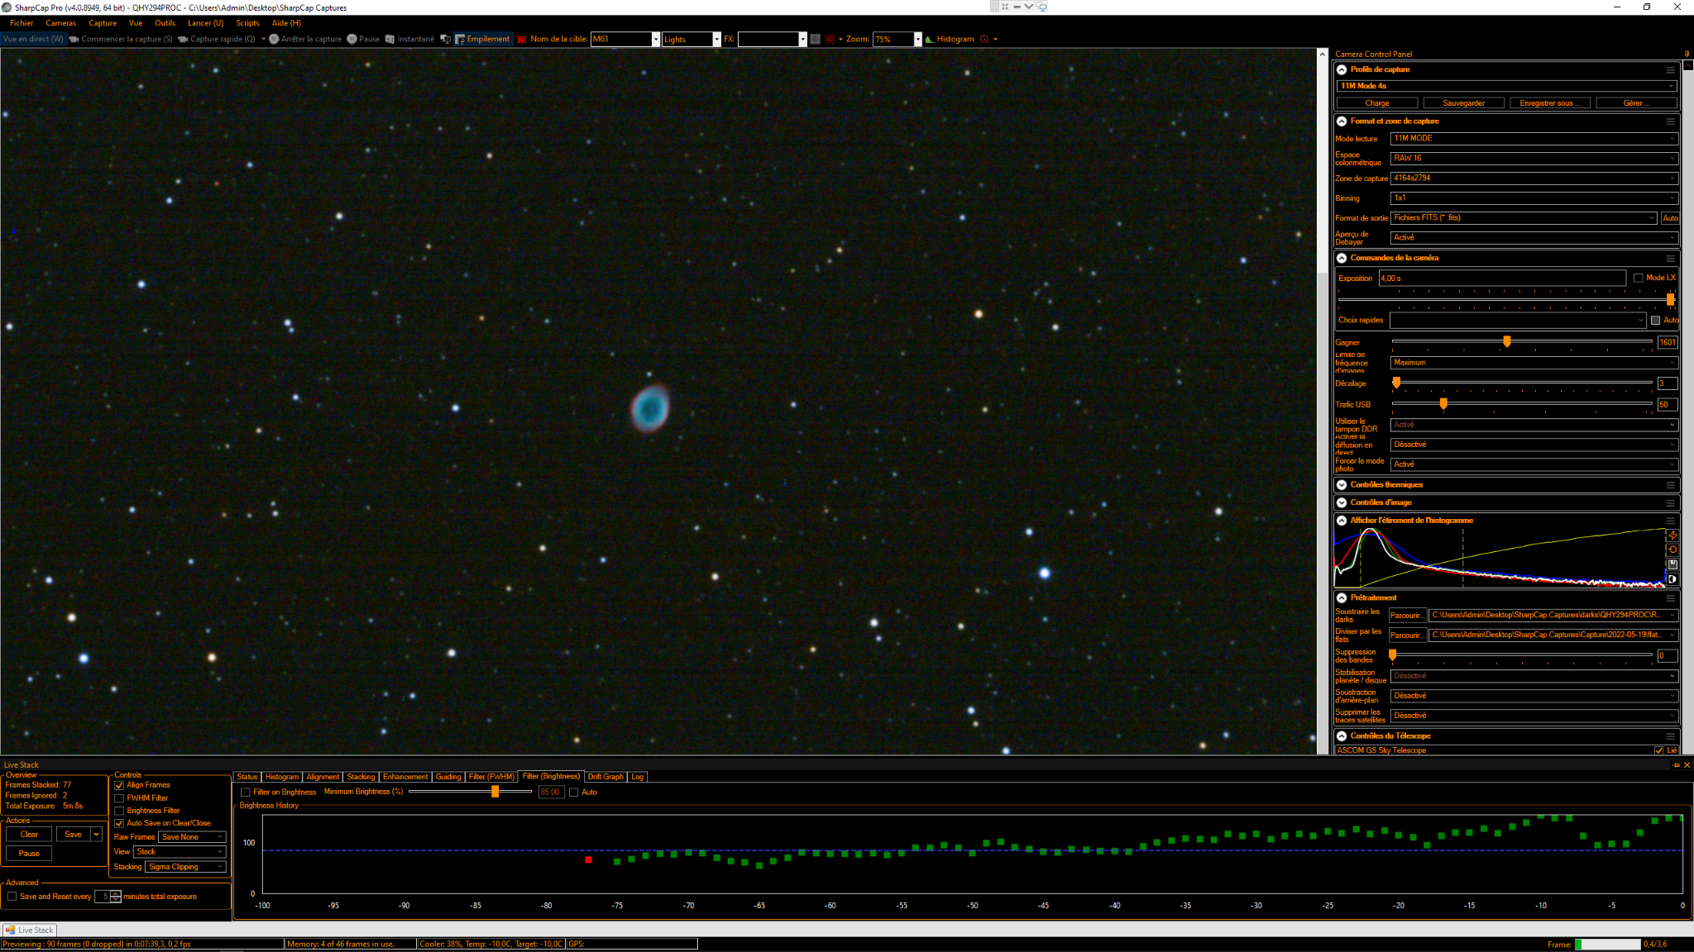The width and height of the screenshot is (1694, 952).
Task: Enable the Brightness Filter checkbox
Action: coord(119,811)
